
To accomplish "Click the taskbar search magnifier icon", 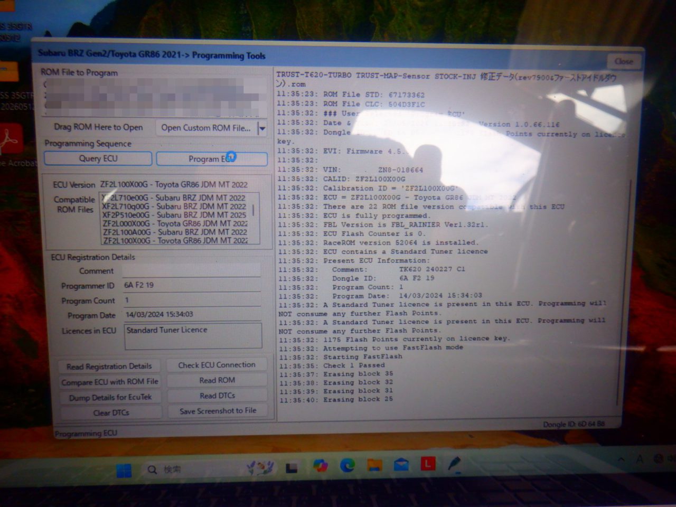I will [152, 469].
